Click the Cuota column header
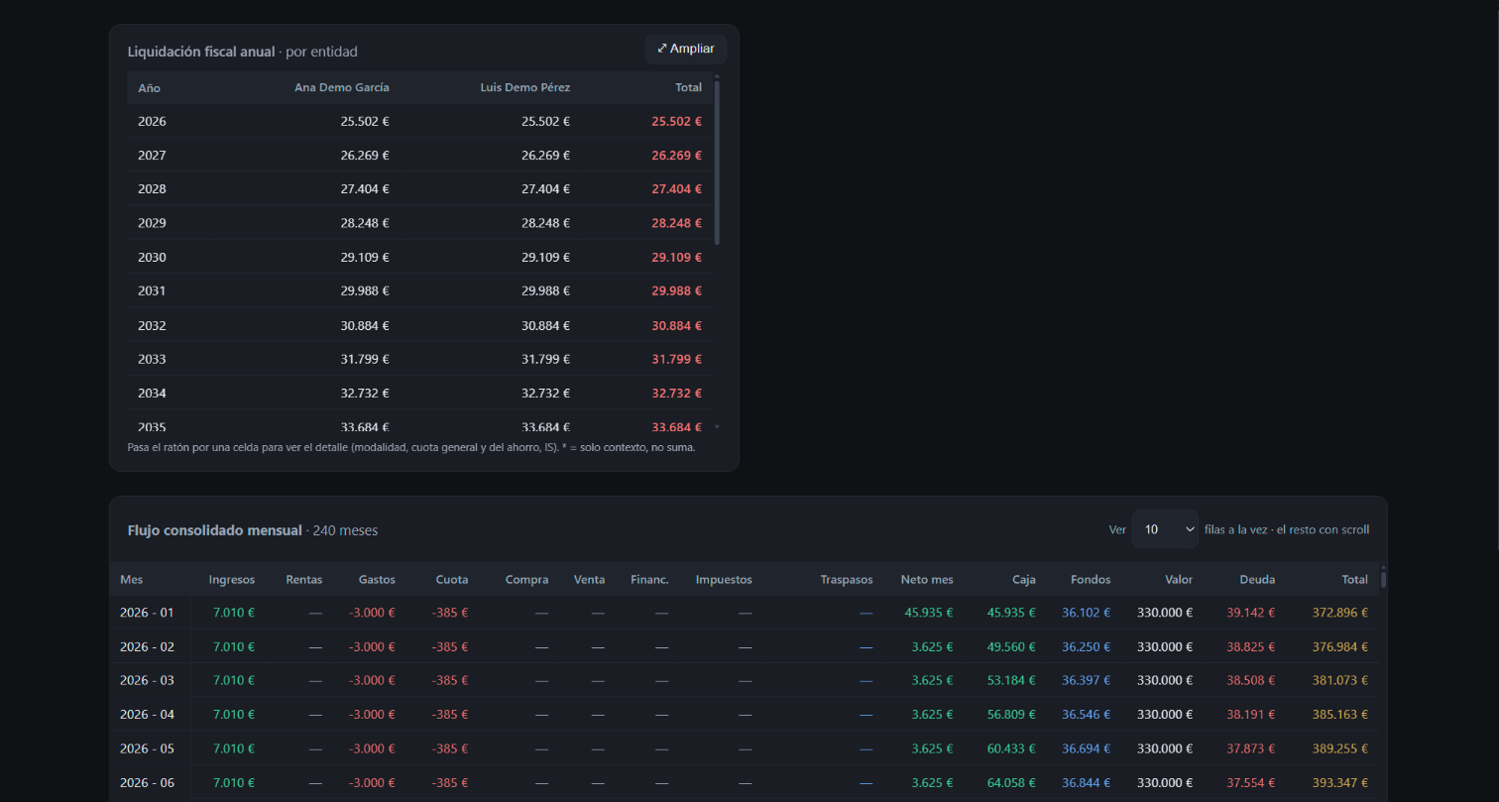The height and width of the screenshot is (802, 1499). coord(452,579)
